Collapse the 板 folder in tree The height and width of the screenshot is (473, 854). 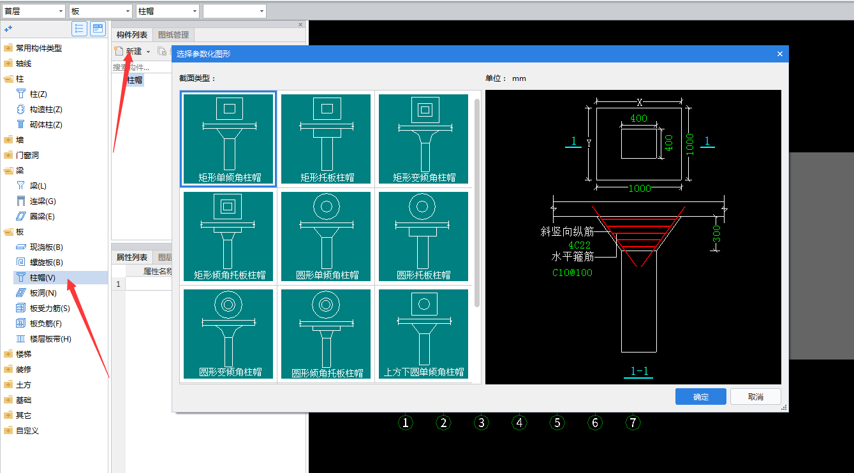pos(8,231)
